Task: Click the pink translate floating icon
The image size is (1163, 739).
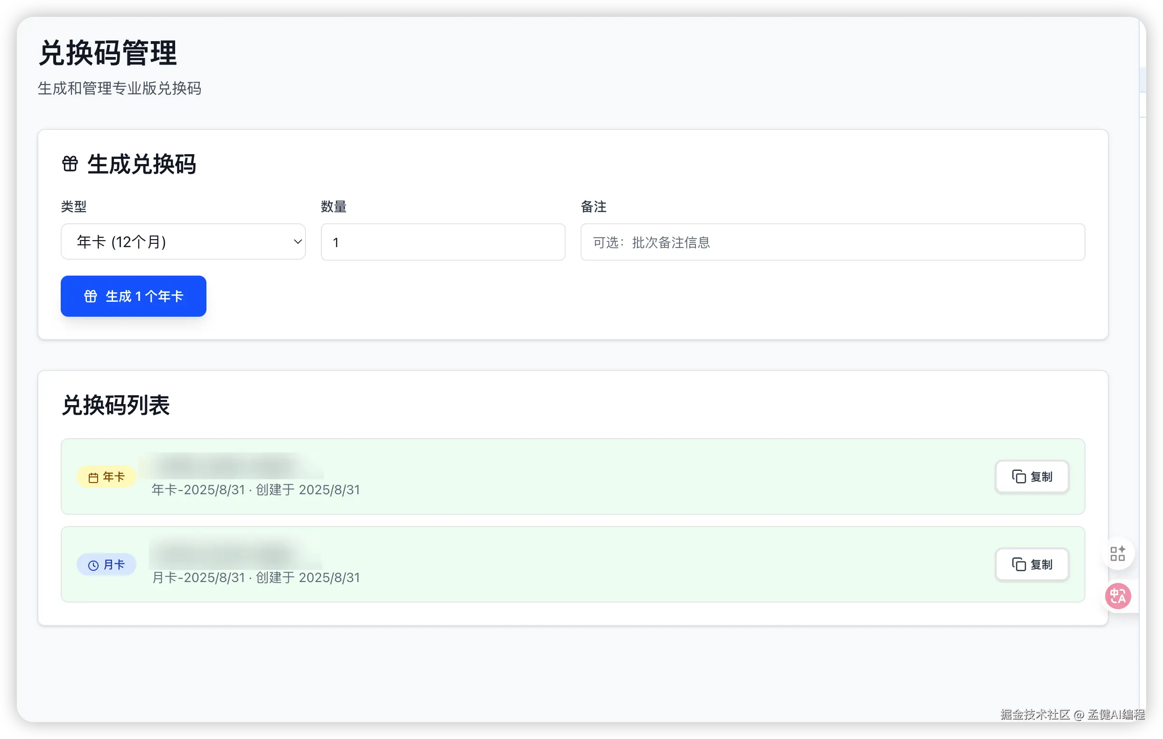Action: click(x=1118, y=596)
